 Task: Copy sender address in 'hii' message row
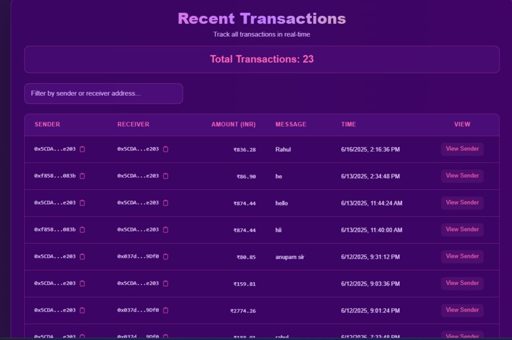83,230
